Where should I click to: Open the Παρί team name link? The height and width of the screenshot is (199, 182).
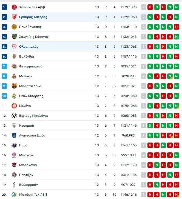pyautogui.click(x=23, y=145)
